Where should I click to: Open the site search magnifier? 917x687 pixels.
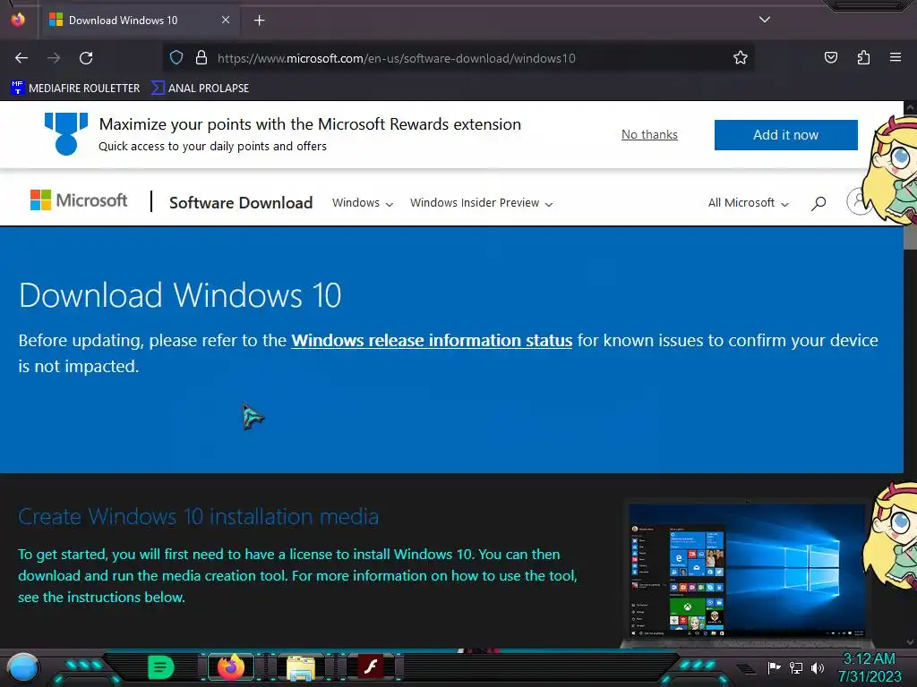point(818,203)
